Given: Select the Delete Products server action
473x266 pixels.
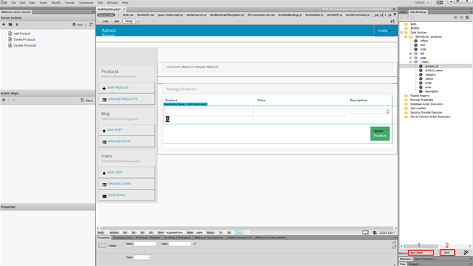Looking at the screenshot, I should pos(24,39).
